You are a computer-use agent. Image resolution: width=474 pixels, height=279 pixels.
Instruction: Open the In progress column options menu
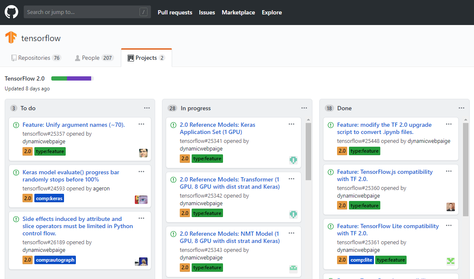(304, 108)
